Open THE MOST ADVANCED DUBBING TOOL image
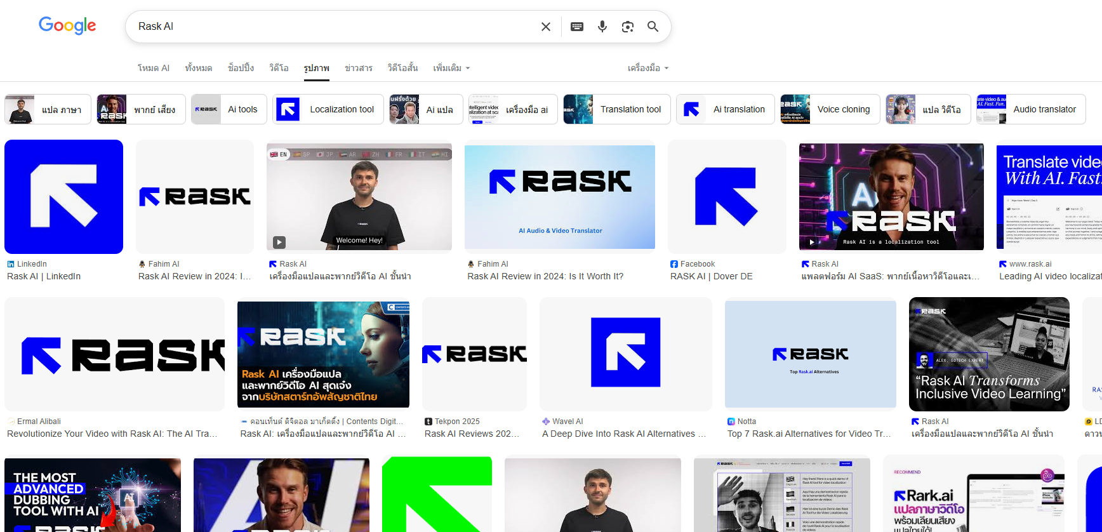This screenshot has height=532, width=1102. 93,494
